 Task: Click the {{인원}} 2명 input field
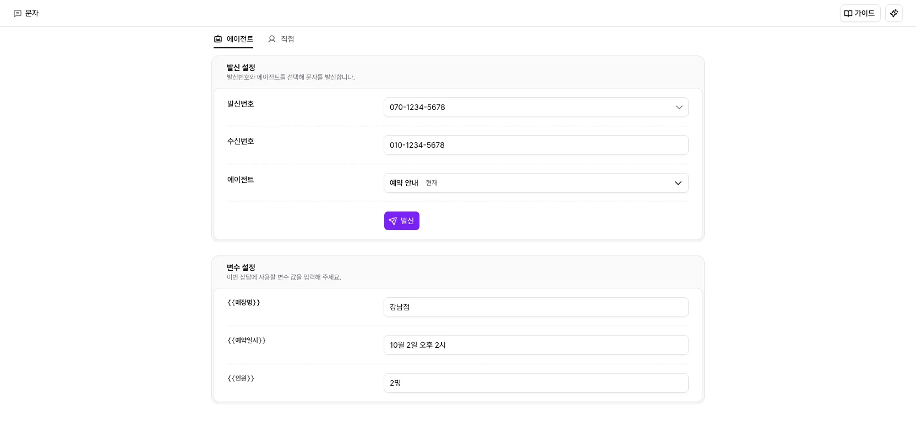[x=536, y=383]
